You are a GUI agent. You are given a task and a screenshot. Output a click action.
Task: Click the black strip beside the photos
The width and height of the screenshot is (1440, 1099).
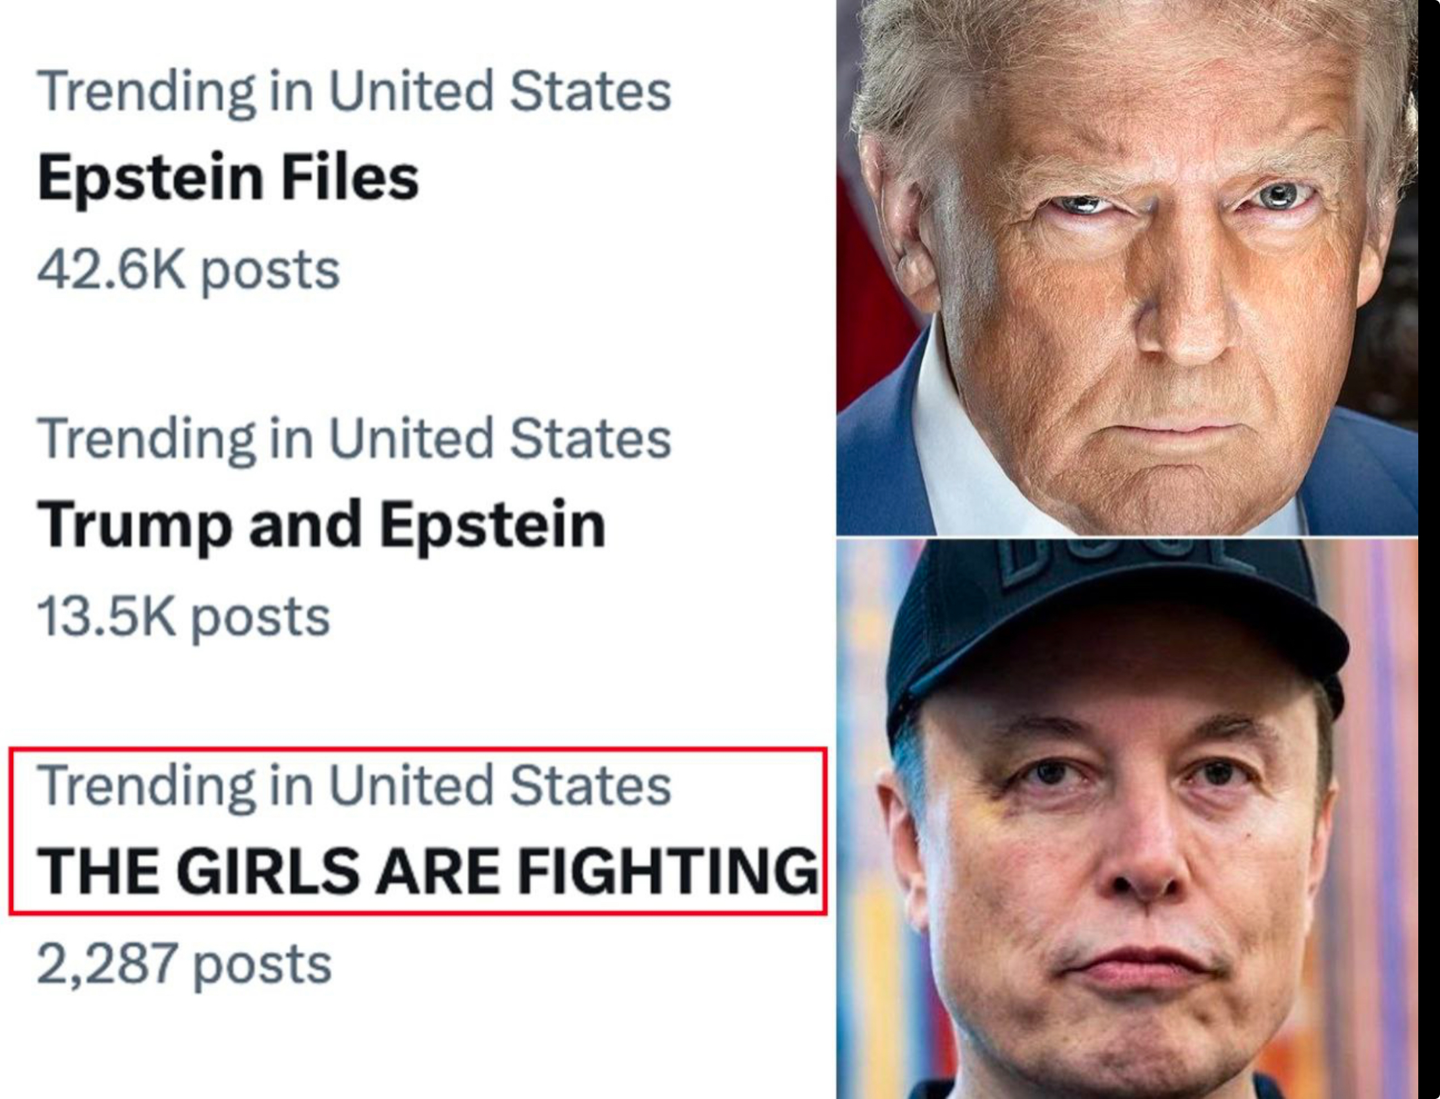coord(1428,549)
